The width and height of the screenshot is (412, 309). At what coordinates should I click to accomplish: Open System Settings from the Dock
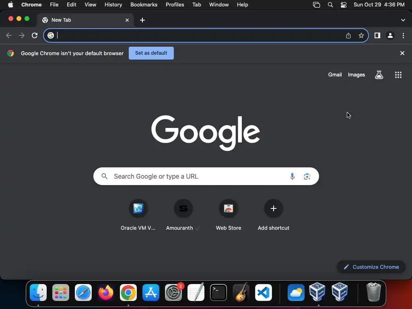(173, 293)
